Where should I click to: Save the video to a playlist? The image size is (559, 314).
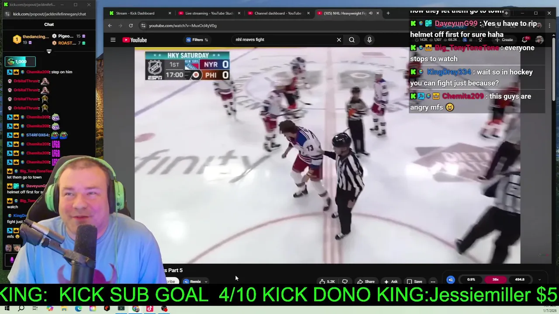(414, 281)
